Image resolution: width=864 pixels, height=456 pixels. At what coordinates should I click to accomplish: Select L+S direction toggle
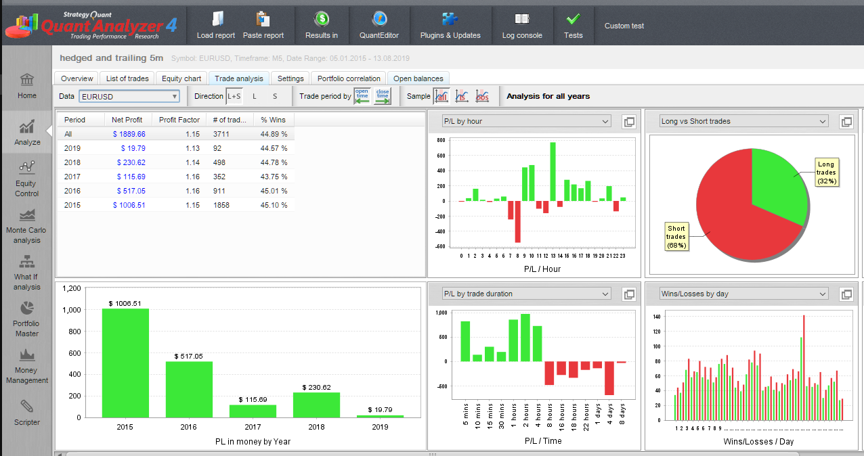(x=234, y=96)
